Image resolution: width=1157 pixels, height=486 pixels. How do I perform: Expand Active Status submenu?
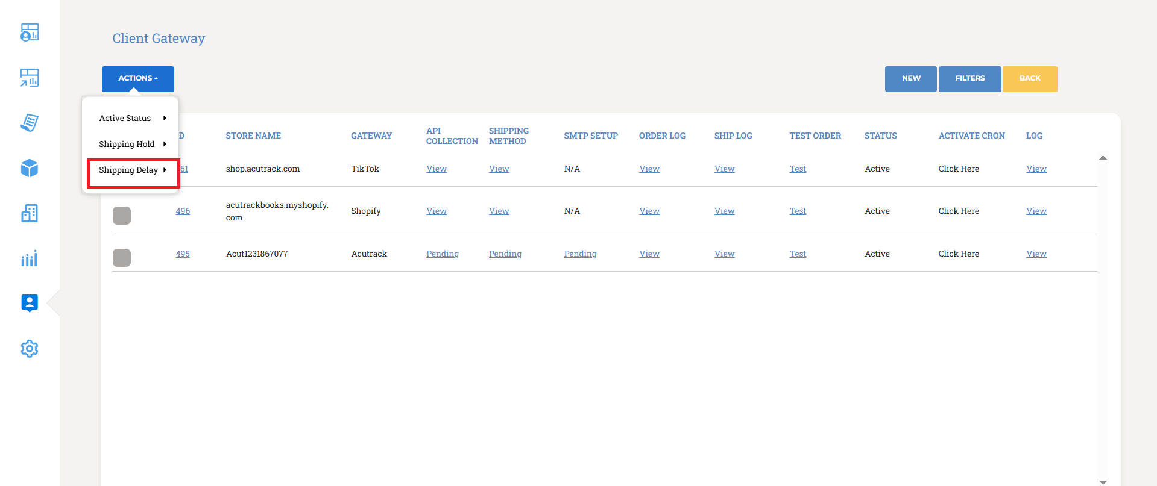tap(132, 118)
